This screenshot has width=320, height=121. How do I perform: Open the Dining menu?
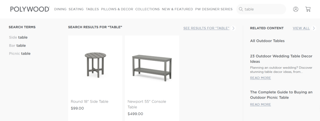60,9
